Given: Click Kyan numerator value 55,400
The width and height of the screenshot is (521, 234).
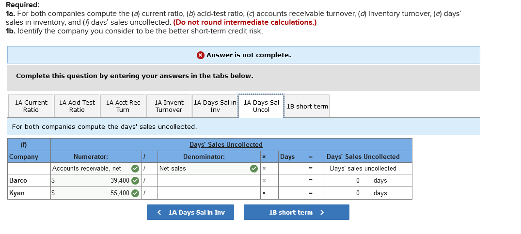Looking at the screenshot, I should pyautogui.click(x=120, y=193).
